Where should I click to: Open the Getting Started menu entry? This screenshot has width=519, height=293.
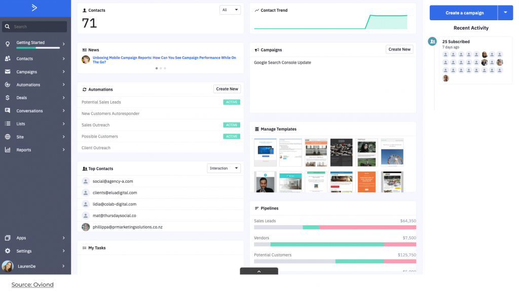click(x=30, y=43)
